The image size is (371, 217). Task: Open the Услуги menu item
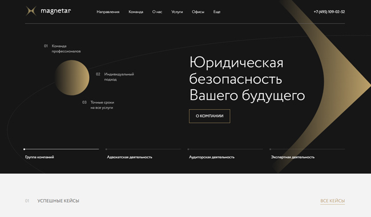pos(177,12)
